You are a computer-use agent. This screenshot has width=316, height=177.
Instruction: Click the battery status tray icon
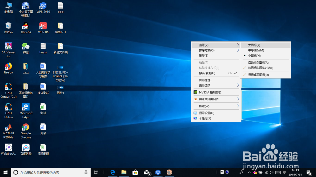[x=261, y=172]
